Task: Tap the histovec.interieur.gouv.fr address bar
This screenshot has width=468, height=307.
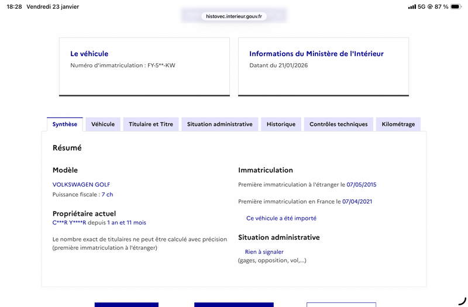Action: click(x=234, y=16)
